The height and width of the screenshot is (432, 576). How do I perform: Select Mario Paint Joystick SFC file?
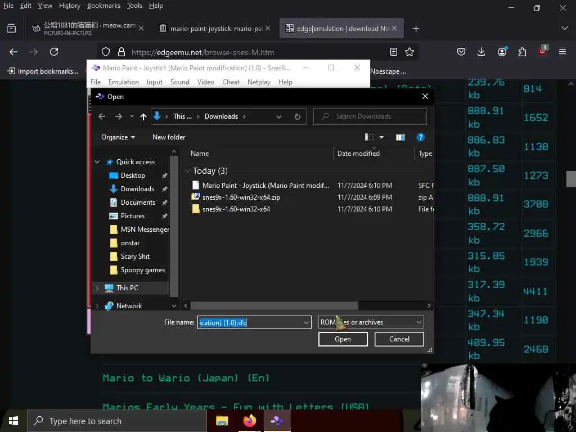tap(260, 186)
